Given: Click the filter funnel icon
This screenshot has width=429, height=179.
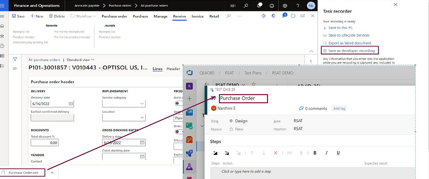Looking at the screenshot, I should (15, 59).
